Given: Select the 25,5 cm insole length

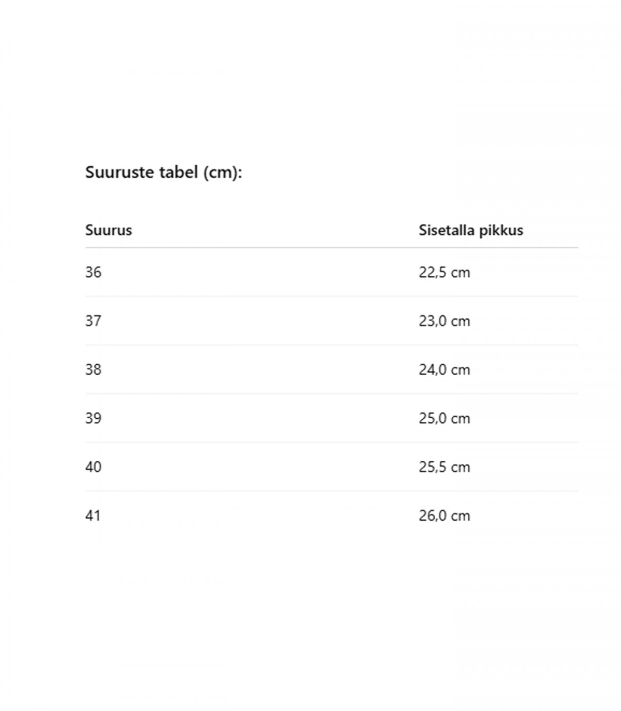Looking at the screenshot, I should coord(445,467).
